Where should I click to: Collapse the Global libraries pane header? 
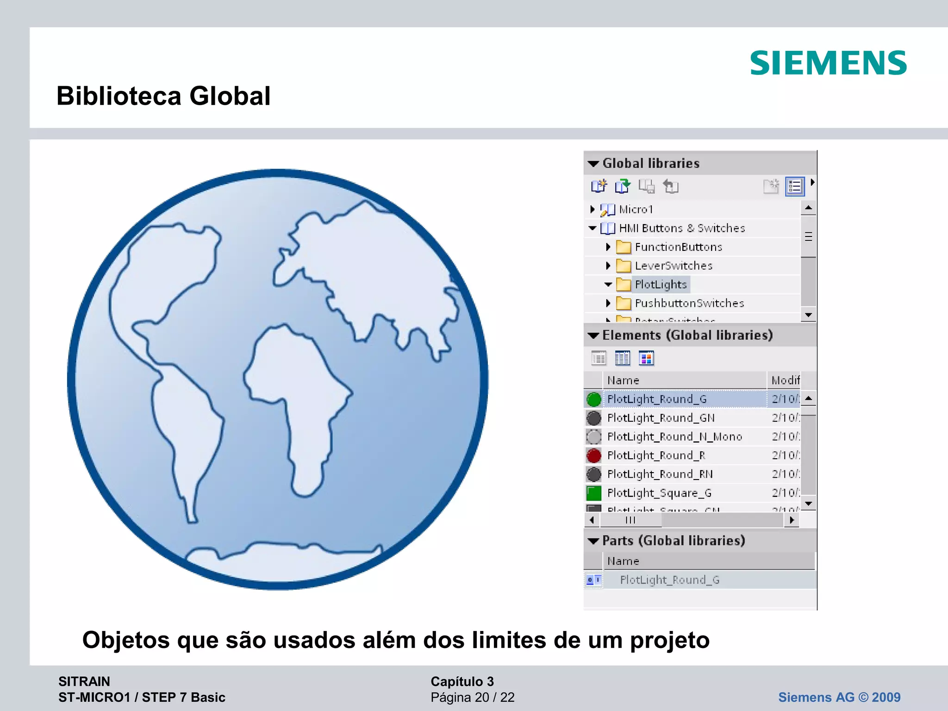tap(593, 163)
